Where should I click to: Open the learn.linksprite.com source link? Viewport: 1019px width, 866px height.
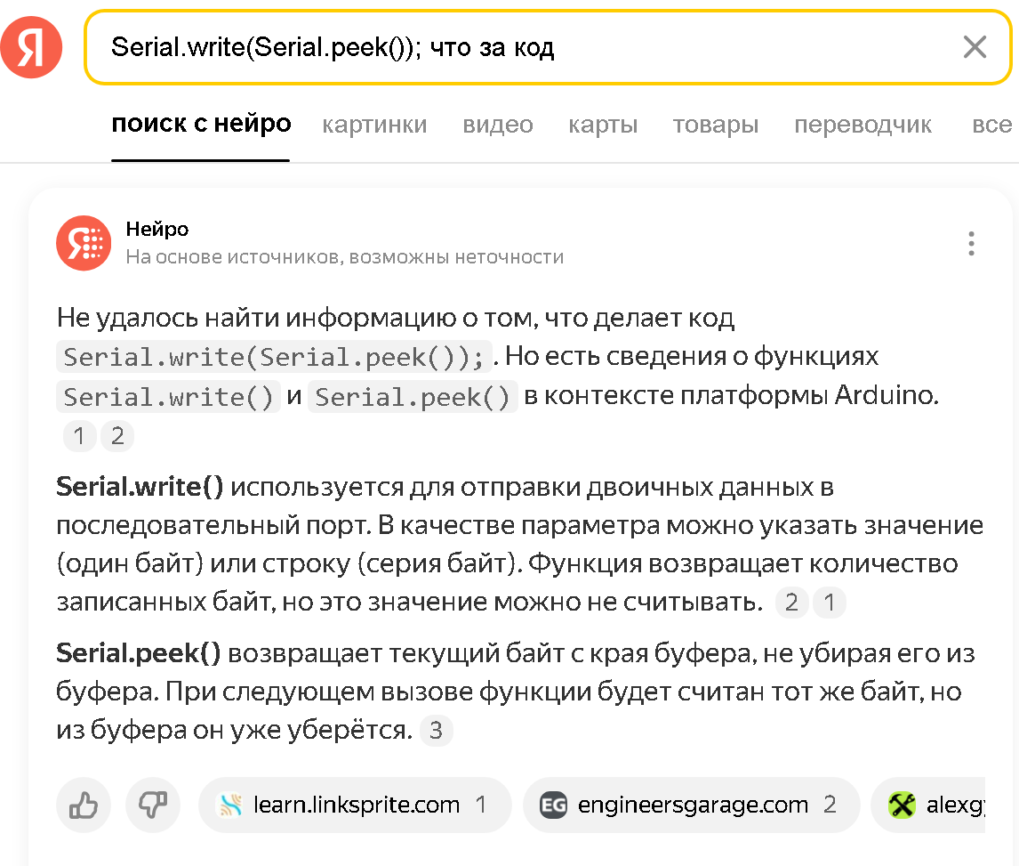(356, 805)
